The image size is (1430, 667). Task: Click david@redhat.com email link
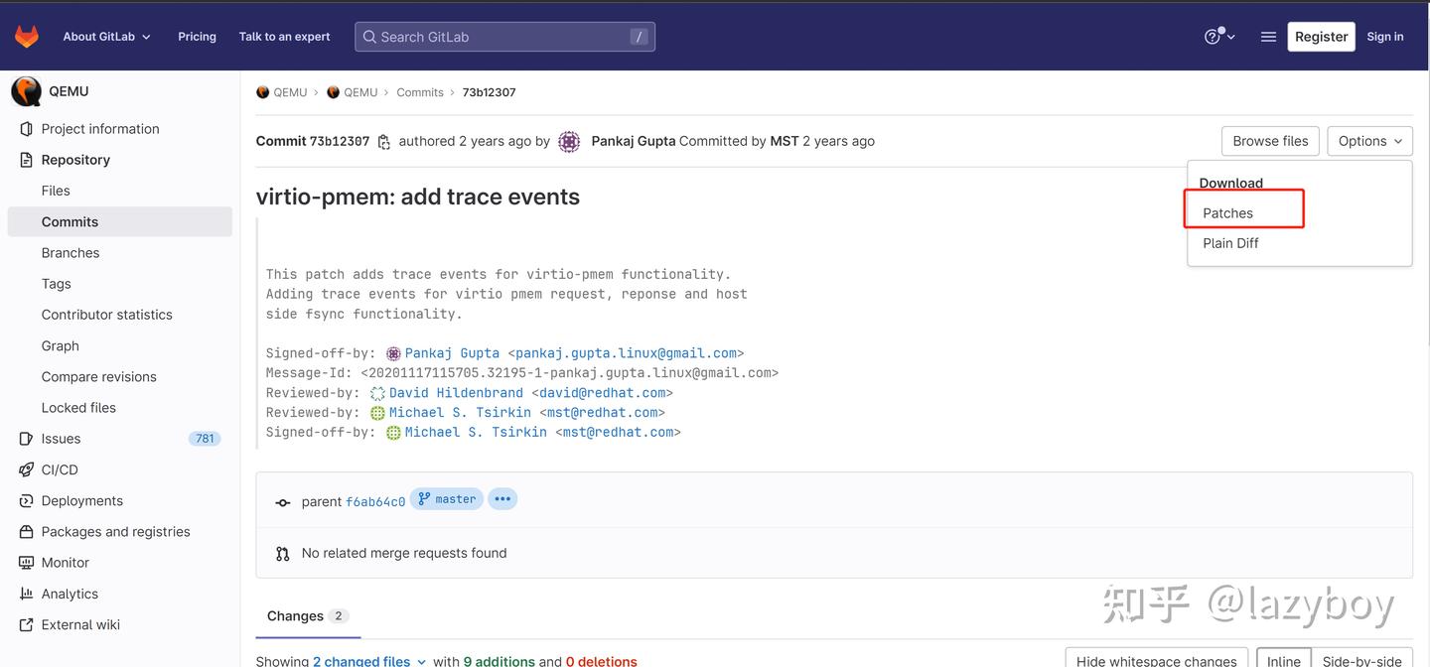click(602, 393)
